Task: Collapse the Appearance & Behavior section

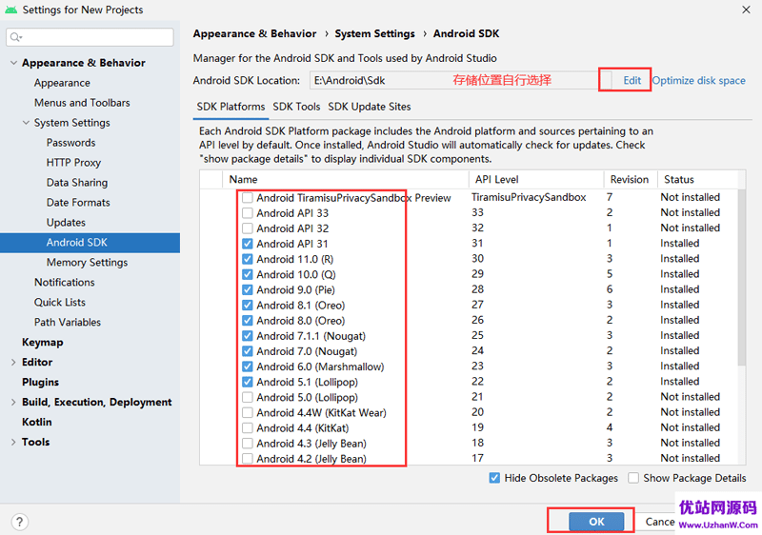Action: coord(13,63)
